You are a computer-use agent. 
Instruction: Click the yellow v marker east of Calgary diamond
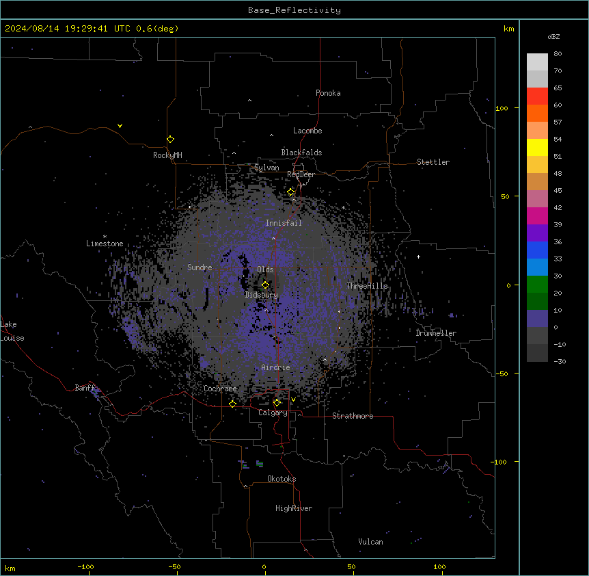tap(293, 400)
